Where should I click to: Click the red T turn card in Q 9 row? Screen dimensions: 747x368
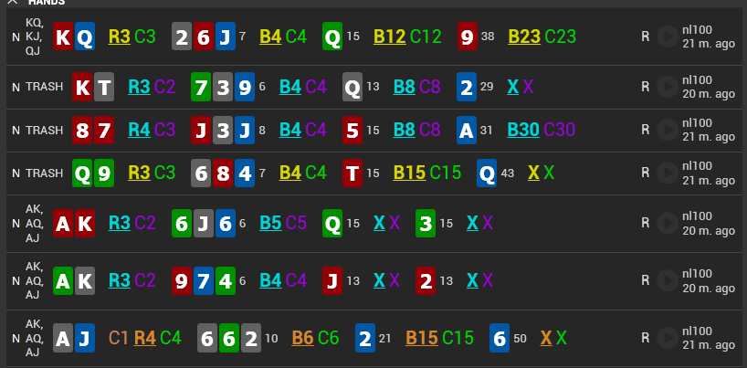pyautogui.click(x=352, y=173)
